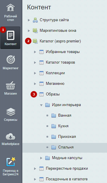The height and width of the screenshot is (183, 107).
Task: Click the Маркетинговые окна block icon
Action: click(35, 31)
